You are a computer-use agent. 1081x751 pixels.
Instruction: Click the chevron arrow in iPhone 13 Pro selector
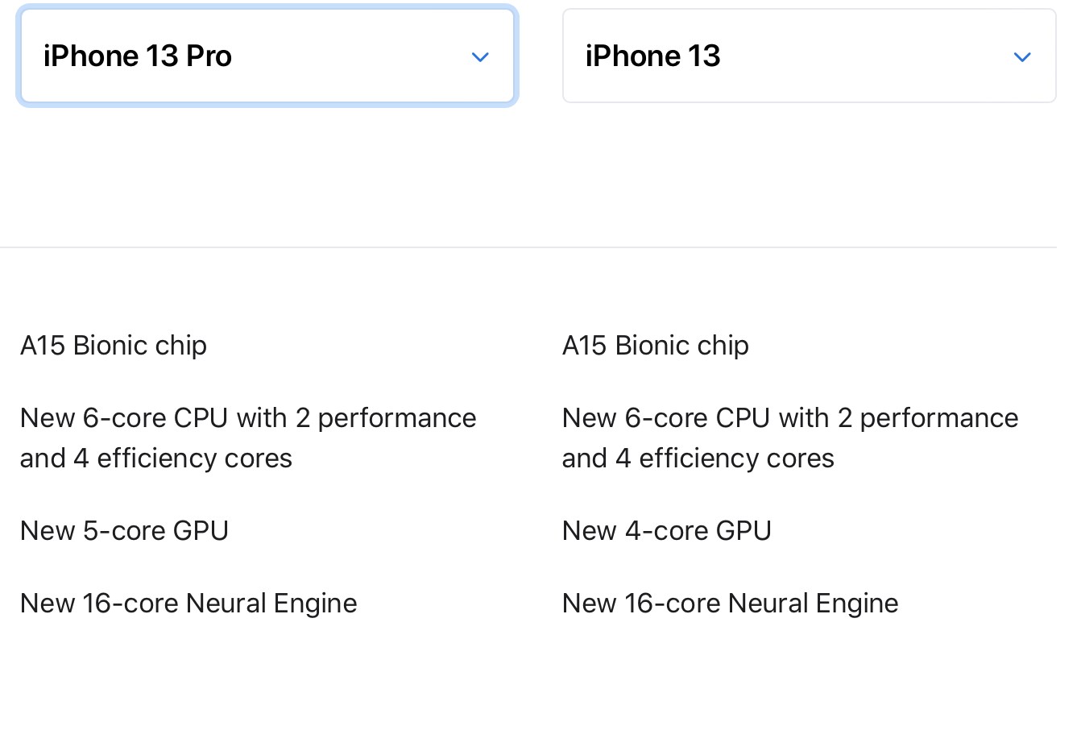pos(480,57)
